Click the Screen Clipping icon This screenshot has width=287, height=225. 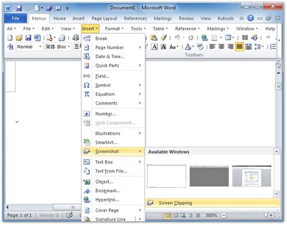[x=150, y=203]
